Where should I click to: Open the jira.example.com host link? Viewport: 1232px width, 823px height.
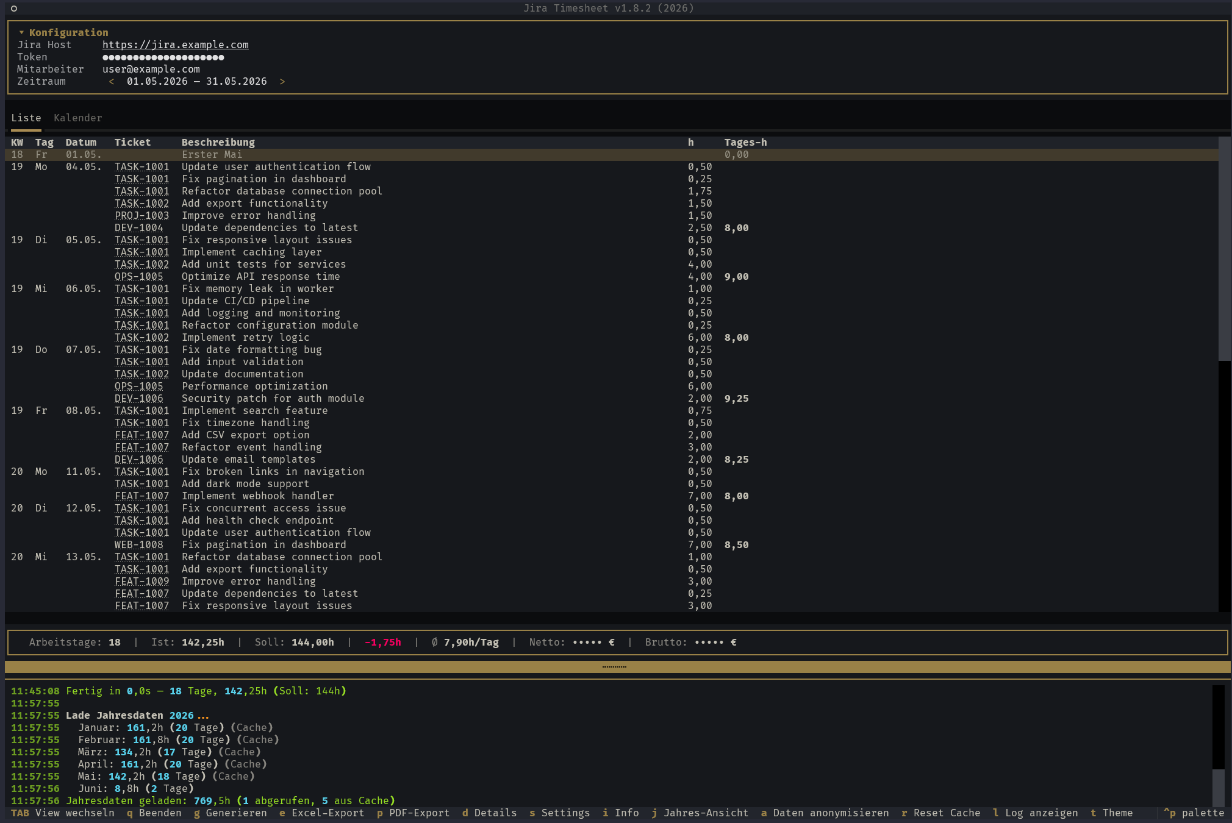(x=176, y=45)
